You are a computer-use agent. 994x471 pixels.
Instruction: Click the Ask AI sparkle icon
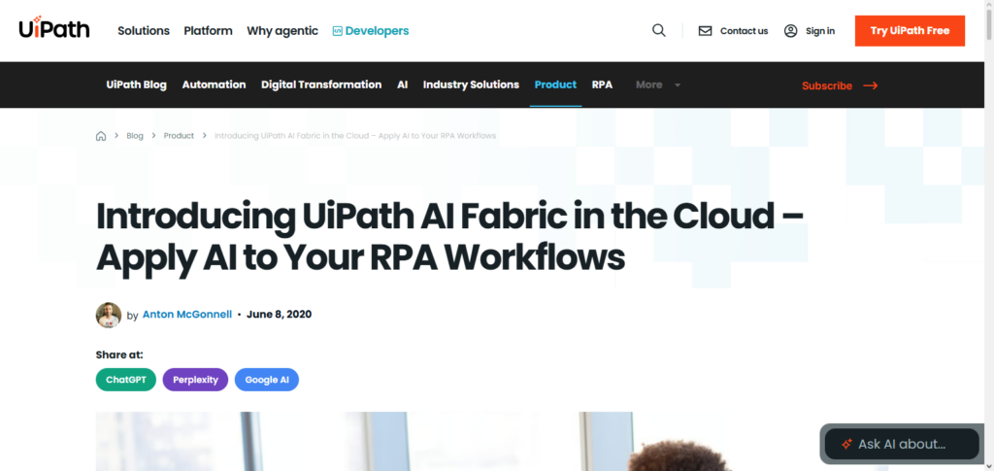pyautogui.click(x=846, y=445)
